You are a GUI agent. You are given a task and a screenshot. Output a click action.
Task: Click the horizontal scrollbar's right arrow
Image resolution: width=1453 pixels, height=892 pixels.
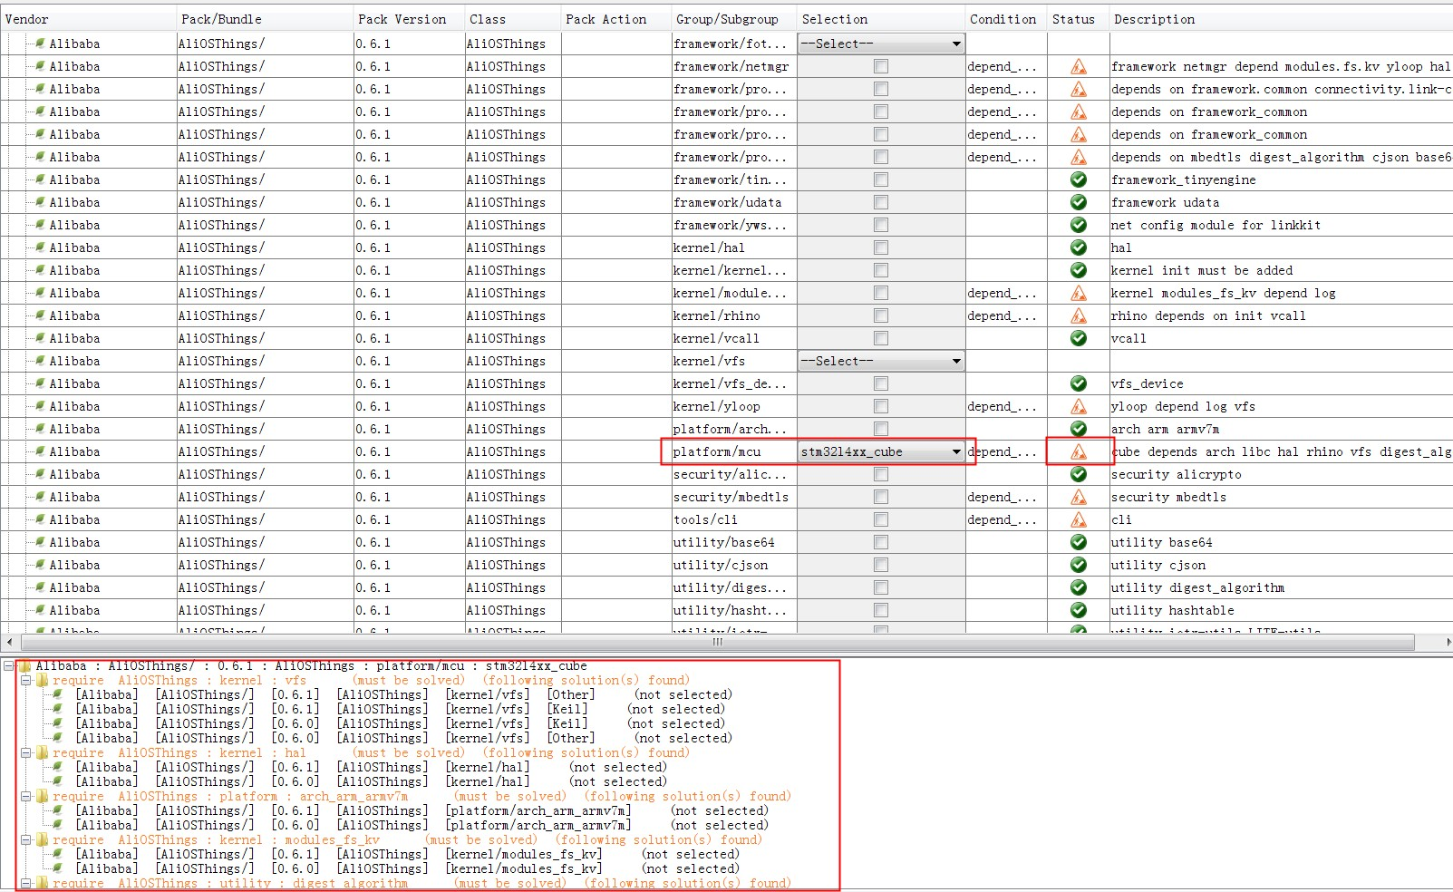[1447, 642]
